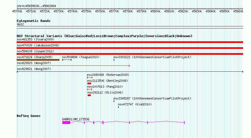Screen dimensions: 251x138
Task: Click nsv472747 (Kidd2010) label
Action: pyautogui.click(x=135, y=104)
